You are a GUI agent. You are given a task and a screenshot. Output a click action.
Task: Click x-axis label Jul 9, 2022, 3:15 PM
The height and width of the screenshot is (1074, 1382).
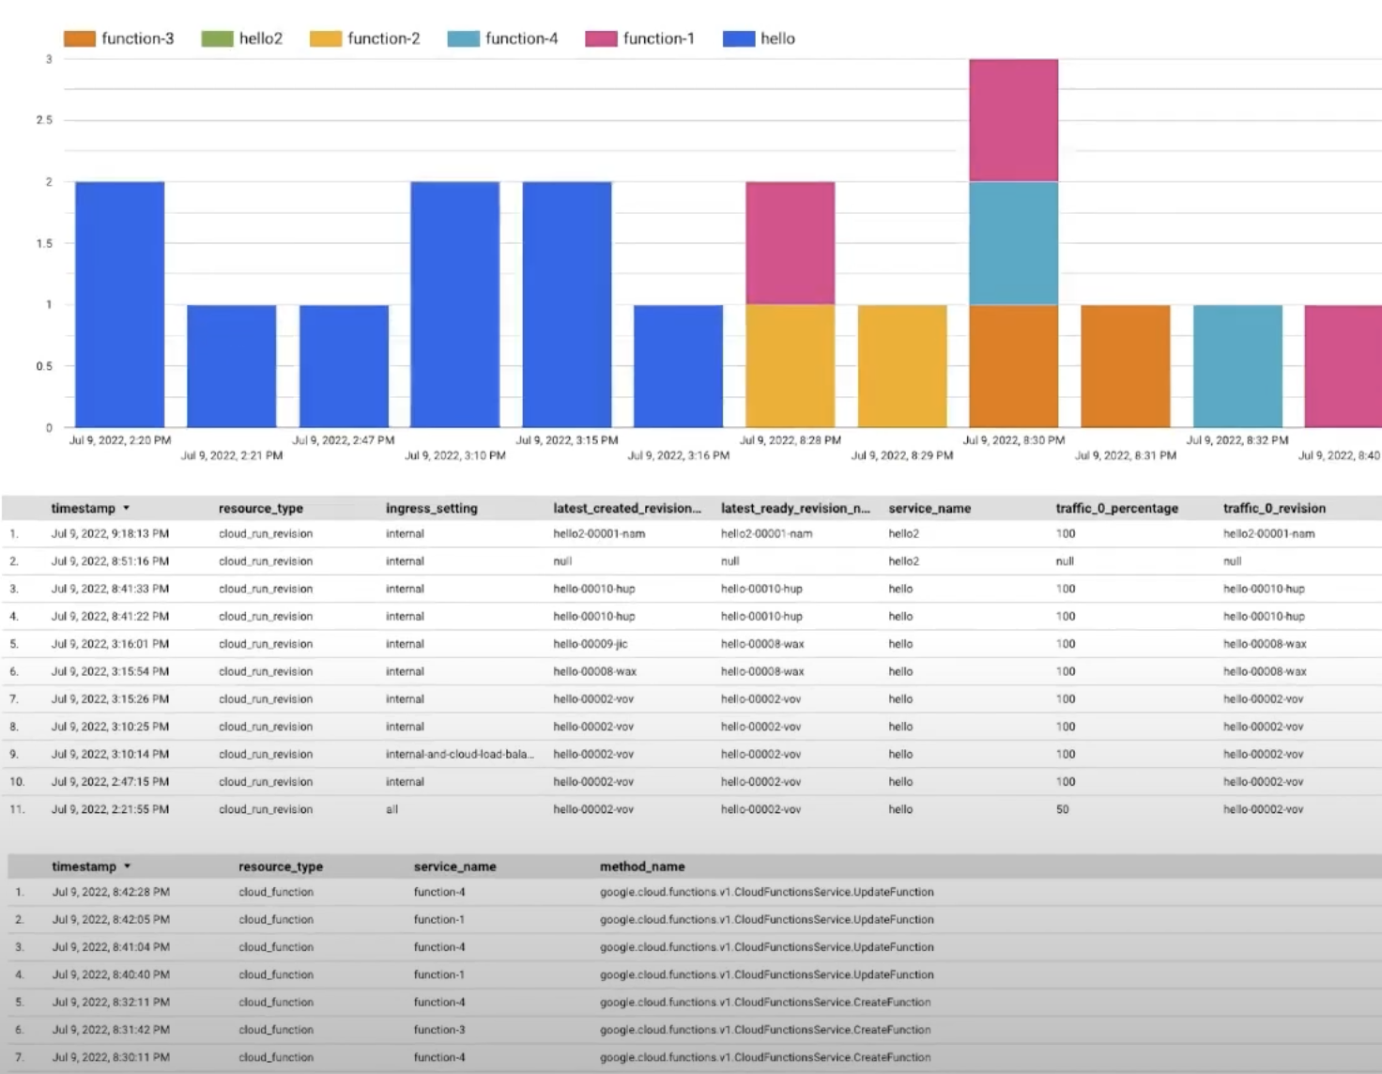567,440
